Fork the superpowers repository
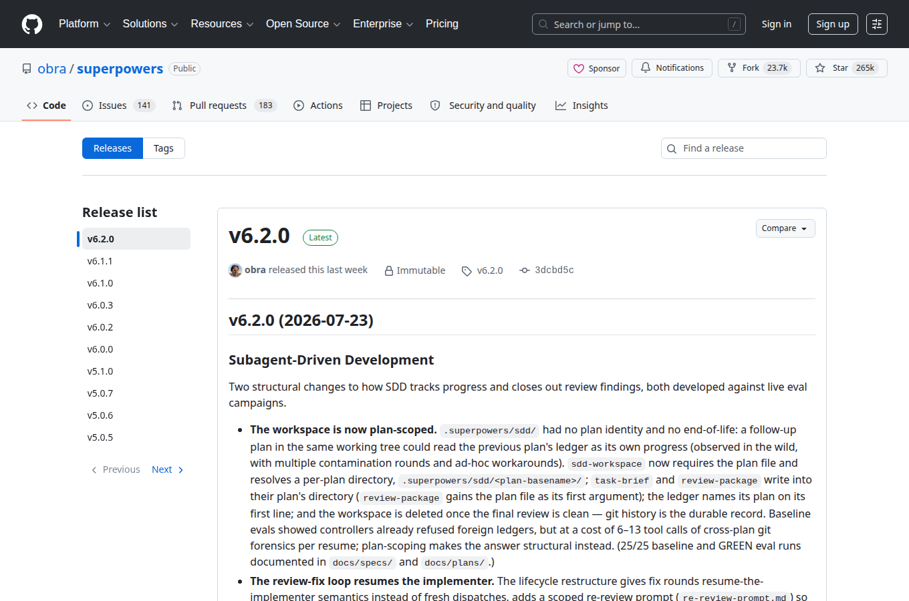 pos(759,68)
